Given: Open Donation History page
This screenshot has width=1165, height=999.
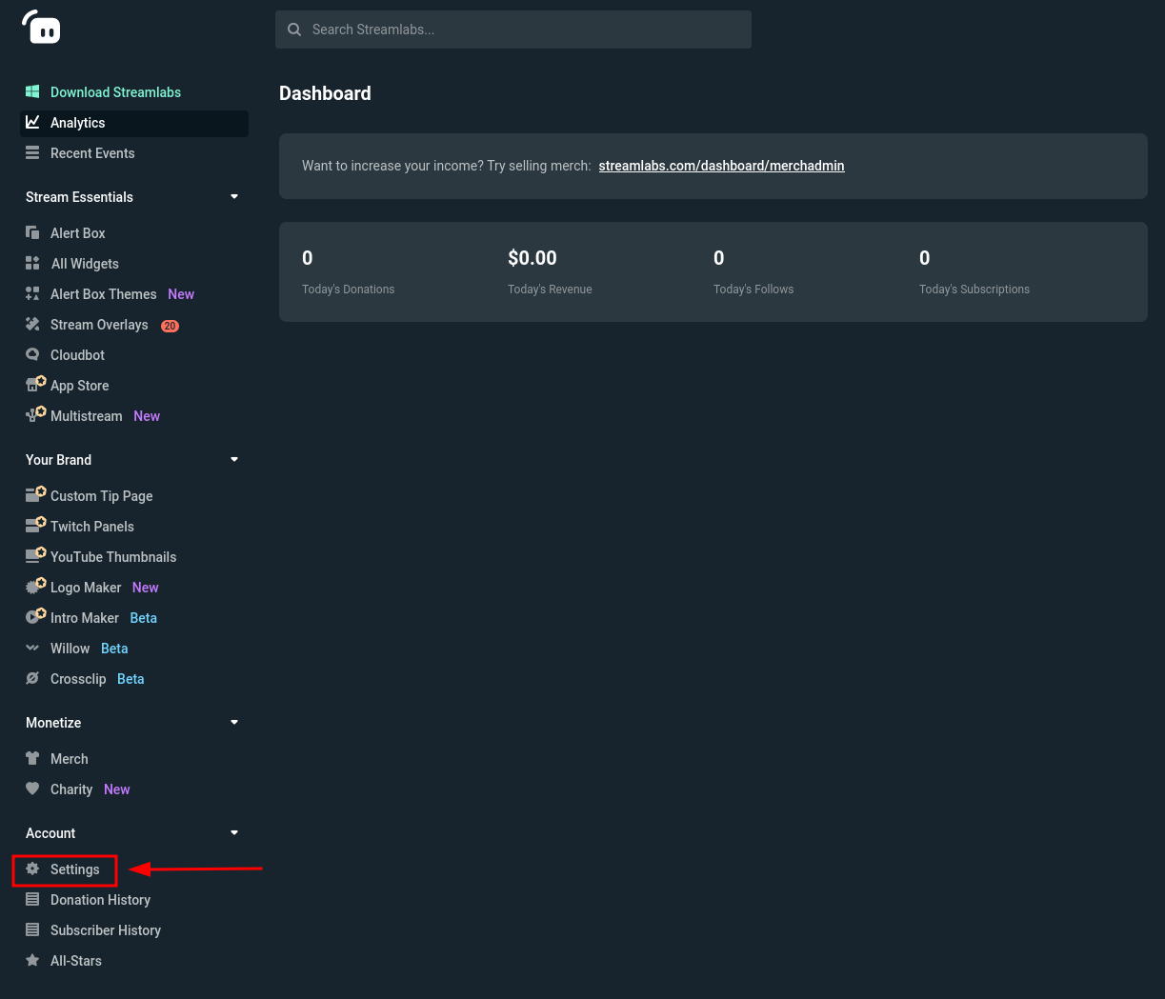Looking at the screenshot, I should tap(100, 900).
